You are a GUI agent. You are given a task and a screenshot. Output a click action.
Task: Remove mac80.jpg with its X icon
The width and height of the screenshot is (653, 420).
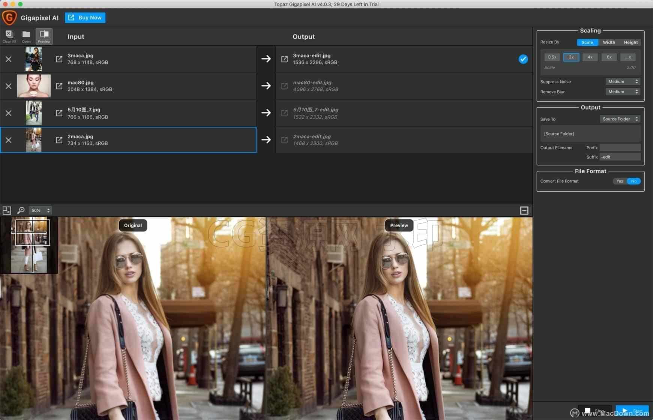(9, 86)
